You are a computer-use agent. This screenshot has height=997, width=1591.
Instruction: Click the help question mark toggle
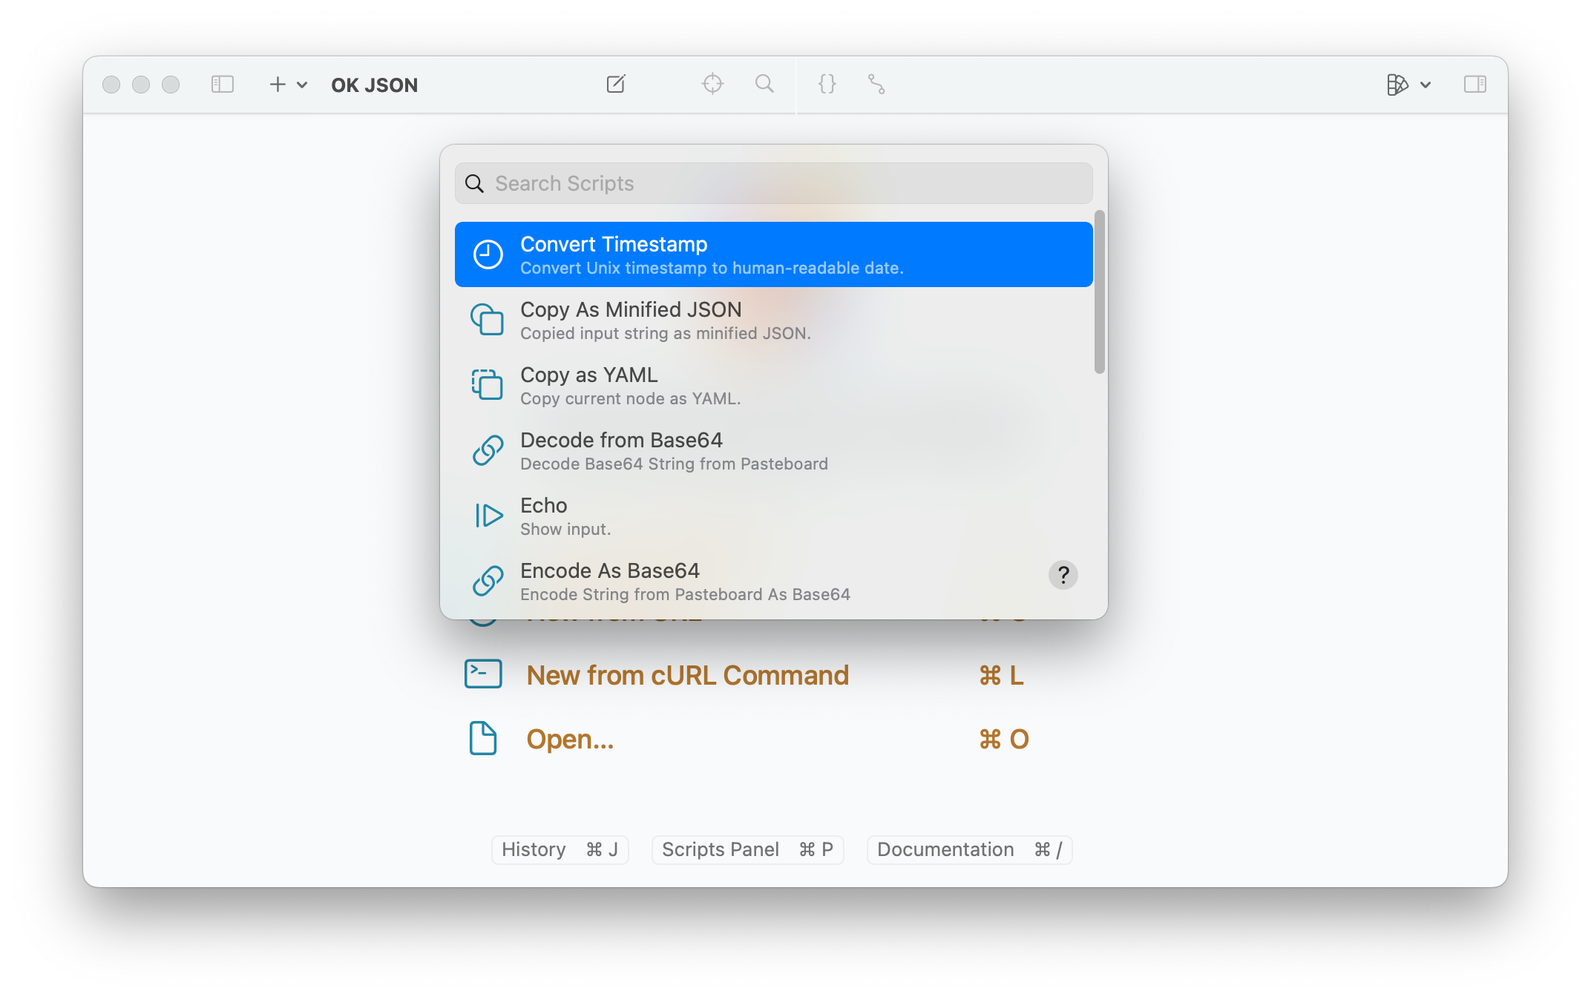pyautogui.click(x=1063, y=574)
